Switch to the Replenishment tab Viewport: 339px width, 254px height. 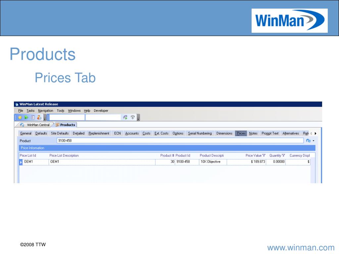pyautogui.click(x=99, y=134)
